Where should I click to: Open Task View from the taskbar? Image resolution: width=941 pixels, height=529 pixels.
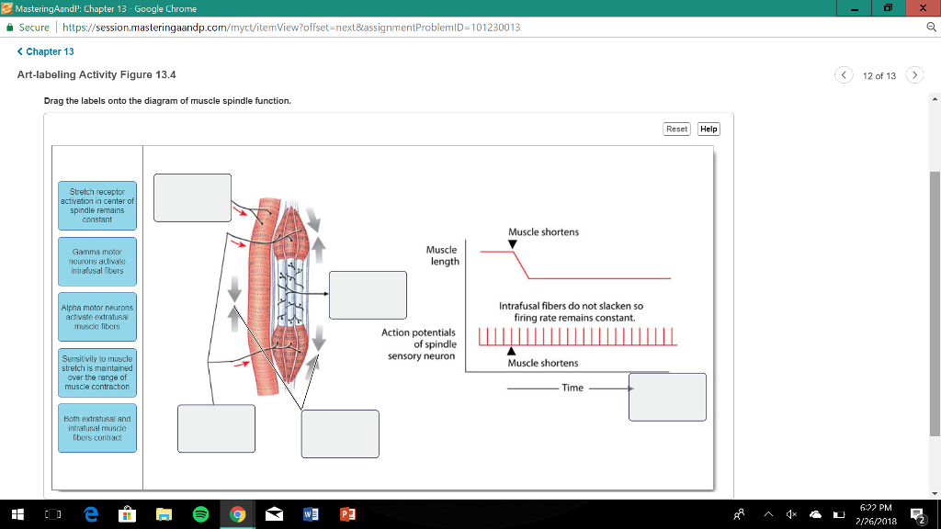pos(53,514)
